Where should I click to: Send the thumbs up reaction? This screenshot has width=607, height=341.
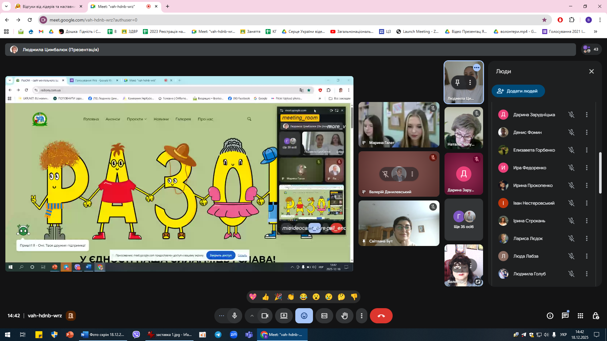click(x=266, y=297)
